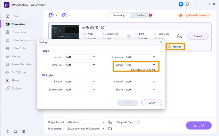Switch to the Converting tab
The width and height of the screenshot is (219, 136).
click(119, 15)
